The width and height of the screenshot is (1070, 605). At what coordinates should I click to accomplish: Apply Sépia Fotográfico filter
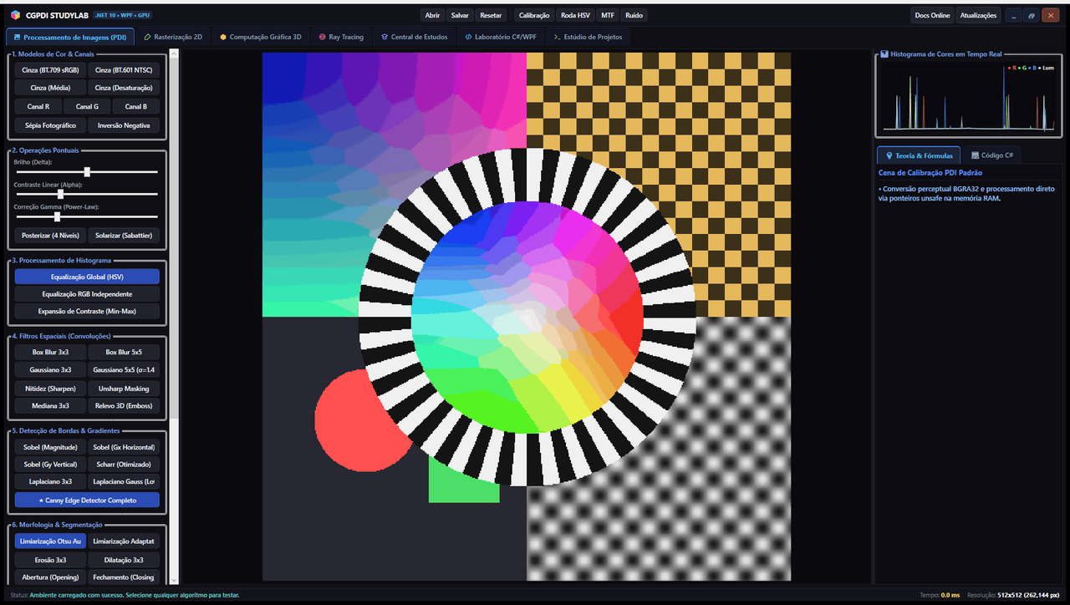[x=48, y=125]
